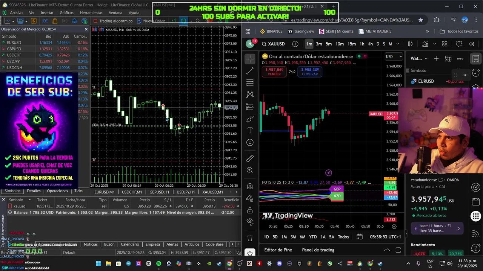The image size is (483, 271).
Task: Select the EURUSD row in Market Watch
Action: coord(45,43)
